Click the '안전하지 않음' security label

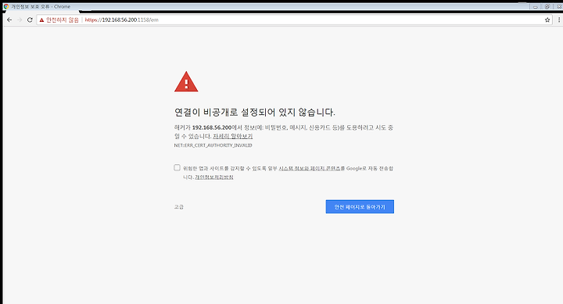63,20
